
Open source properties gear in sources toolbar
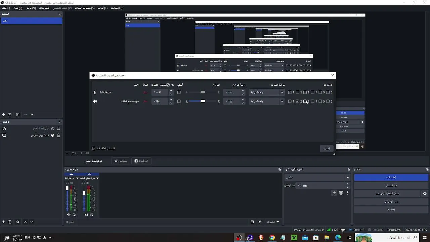point(17,222)
